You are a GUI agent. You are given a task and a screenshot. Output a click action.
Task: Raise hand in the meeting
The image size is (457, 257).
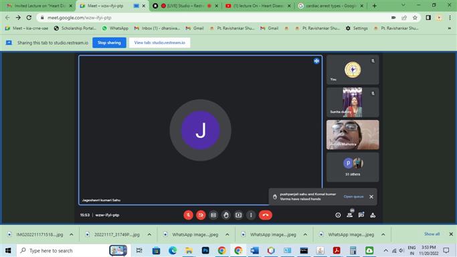[x=226, y=215]
